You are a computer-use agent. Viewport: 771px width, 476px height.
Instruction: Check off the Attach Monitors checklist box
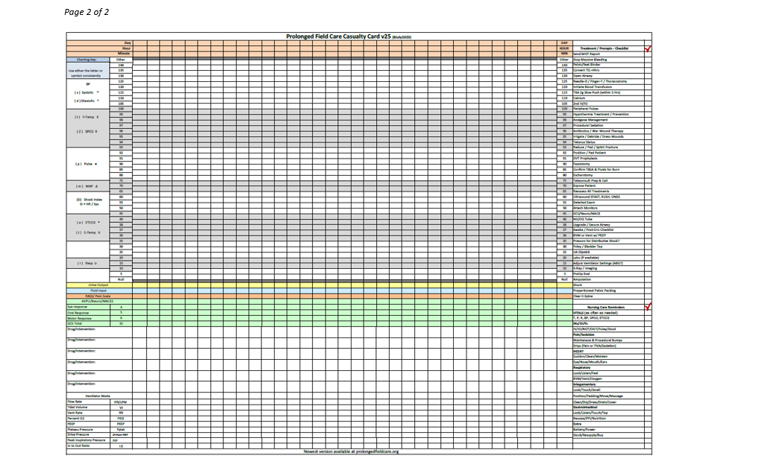[x=647, y=208]
